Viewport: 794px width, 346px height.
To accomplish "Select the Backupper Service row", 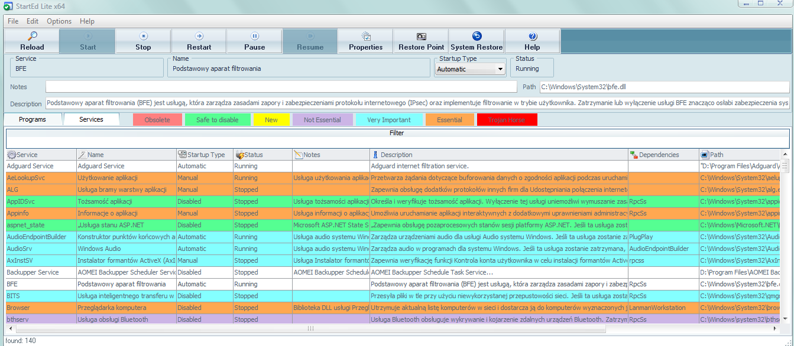I will point(393,272).
